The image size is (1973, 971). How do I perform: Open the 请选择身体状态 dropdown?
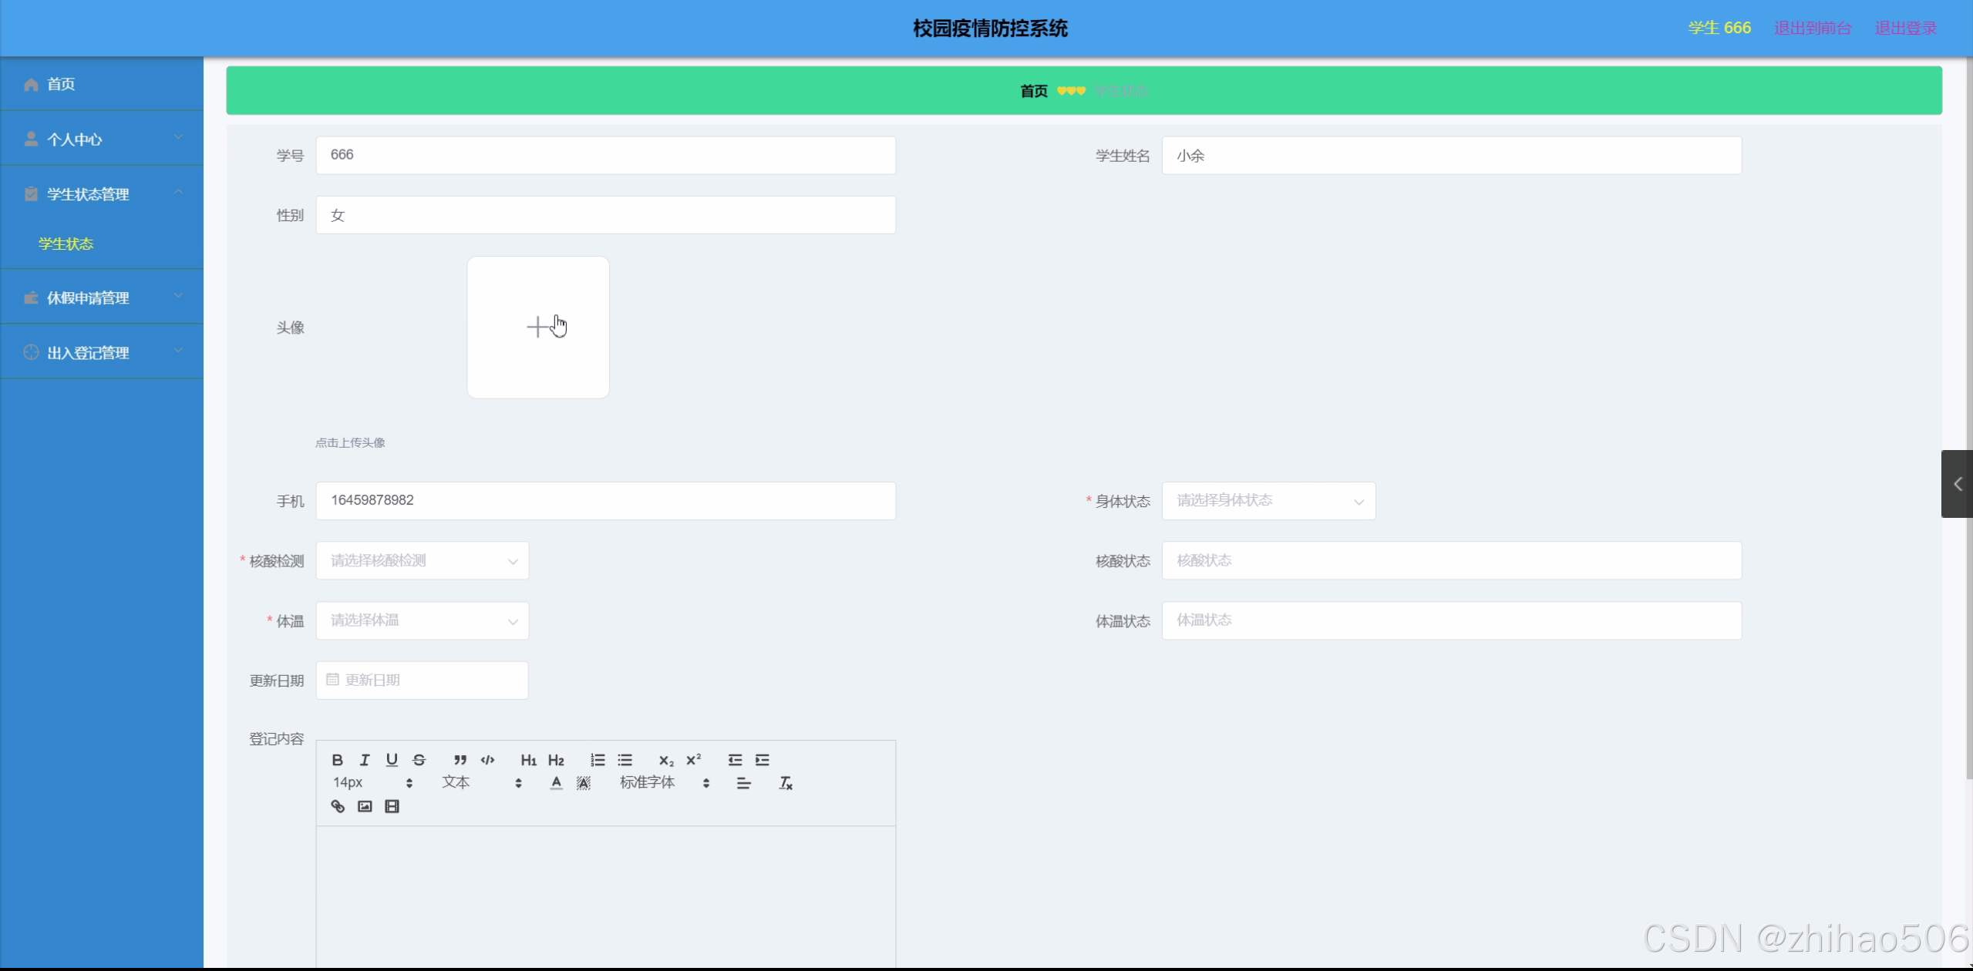click(1268, 501)
